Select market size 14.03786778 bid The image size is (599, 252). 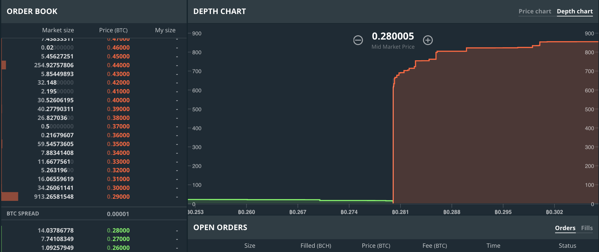point(56,230)
